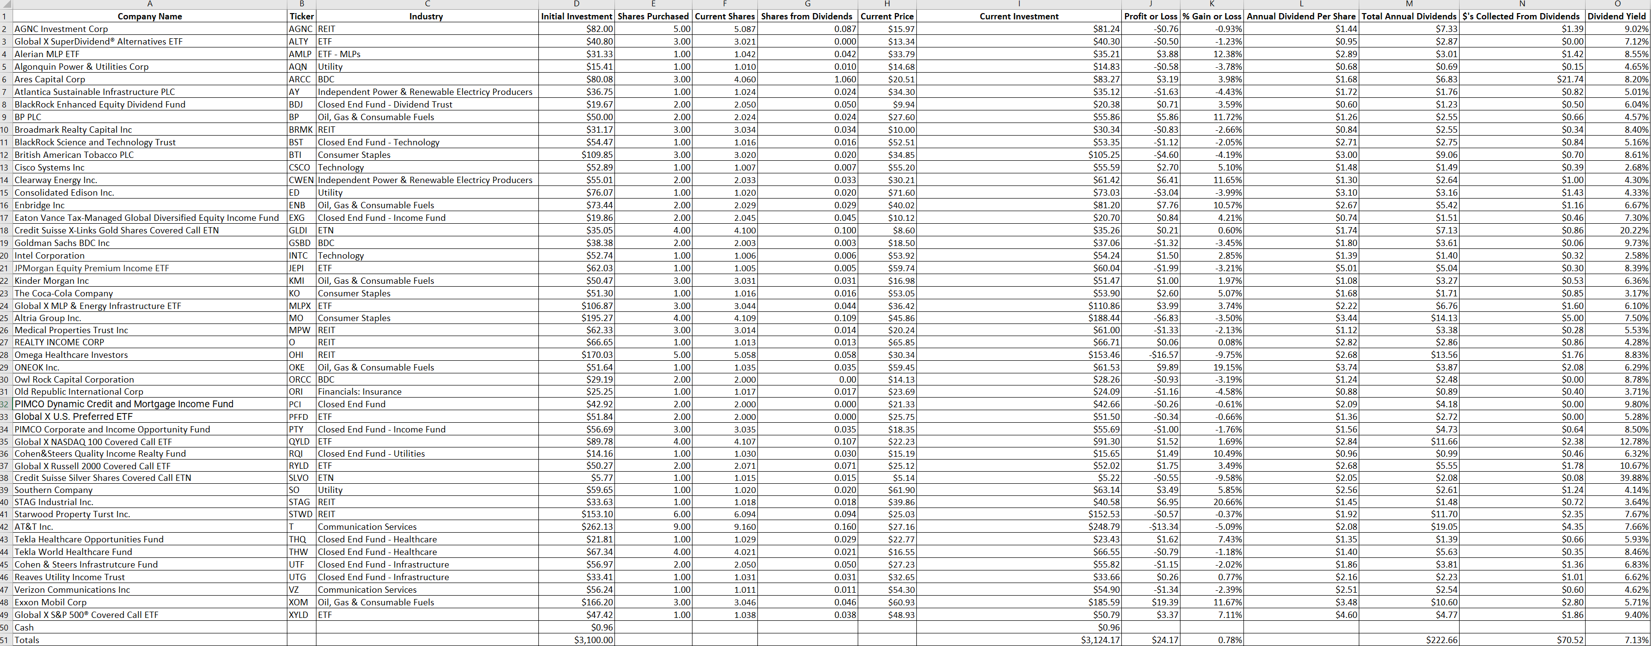Select the 'Shares Purchased' header cell
1651x646 pixels.
[x=654, y=16]
